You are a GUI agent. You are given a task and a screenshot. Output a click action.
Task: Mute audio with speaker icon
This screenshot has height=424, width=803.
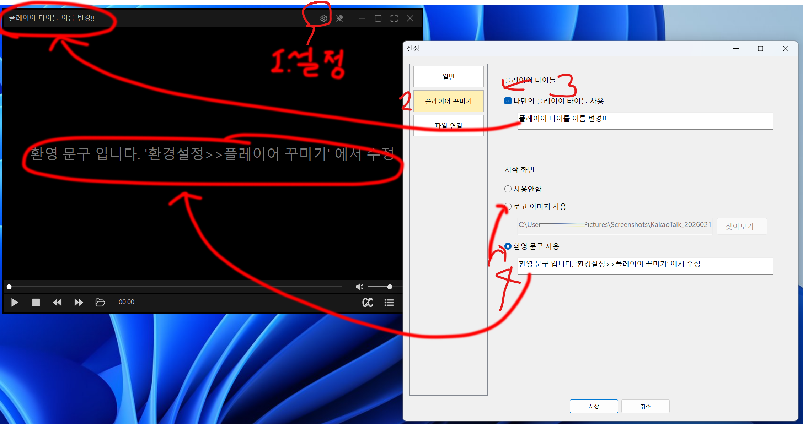click(359, 287)
